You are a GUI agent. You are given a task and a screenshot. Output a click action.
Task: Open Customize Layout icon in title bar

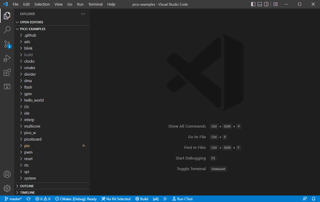[x=275, y=4]
